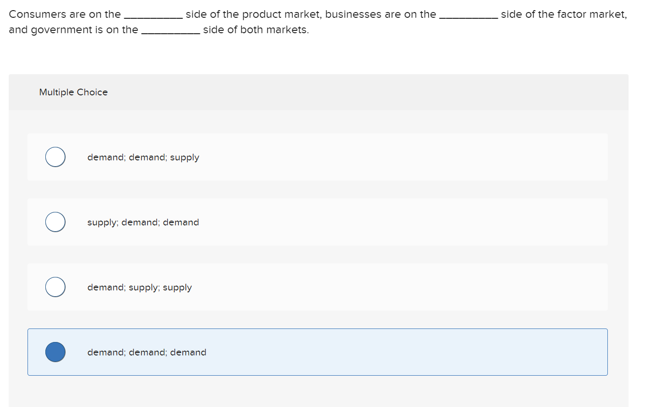Choose the second answer option row
Image resolution: width=645 pixels, height=407 pixels.
click(x=318, y=222)
